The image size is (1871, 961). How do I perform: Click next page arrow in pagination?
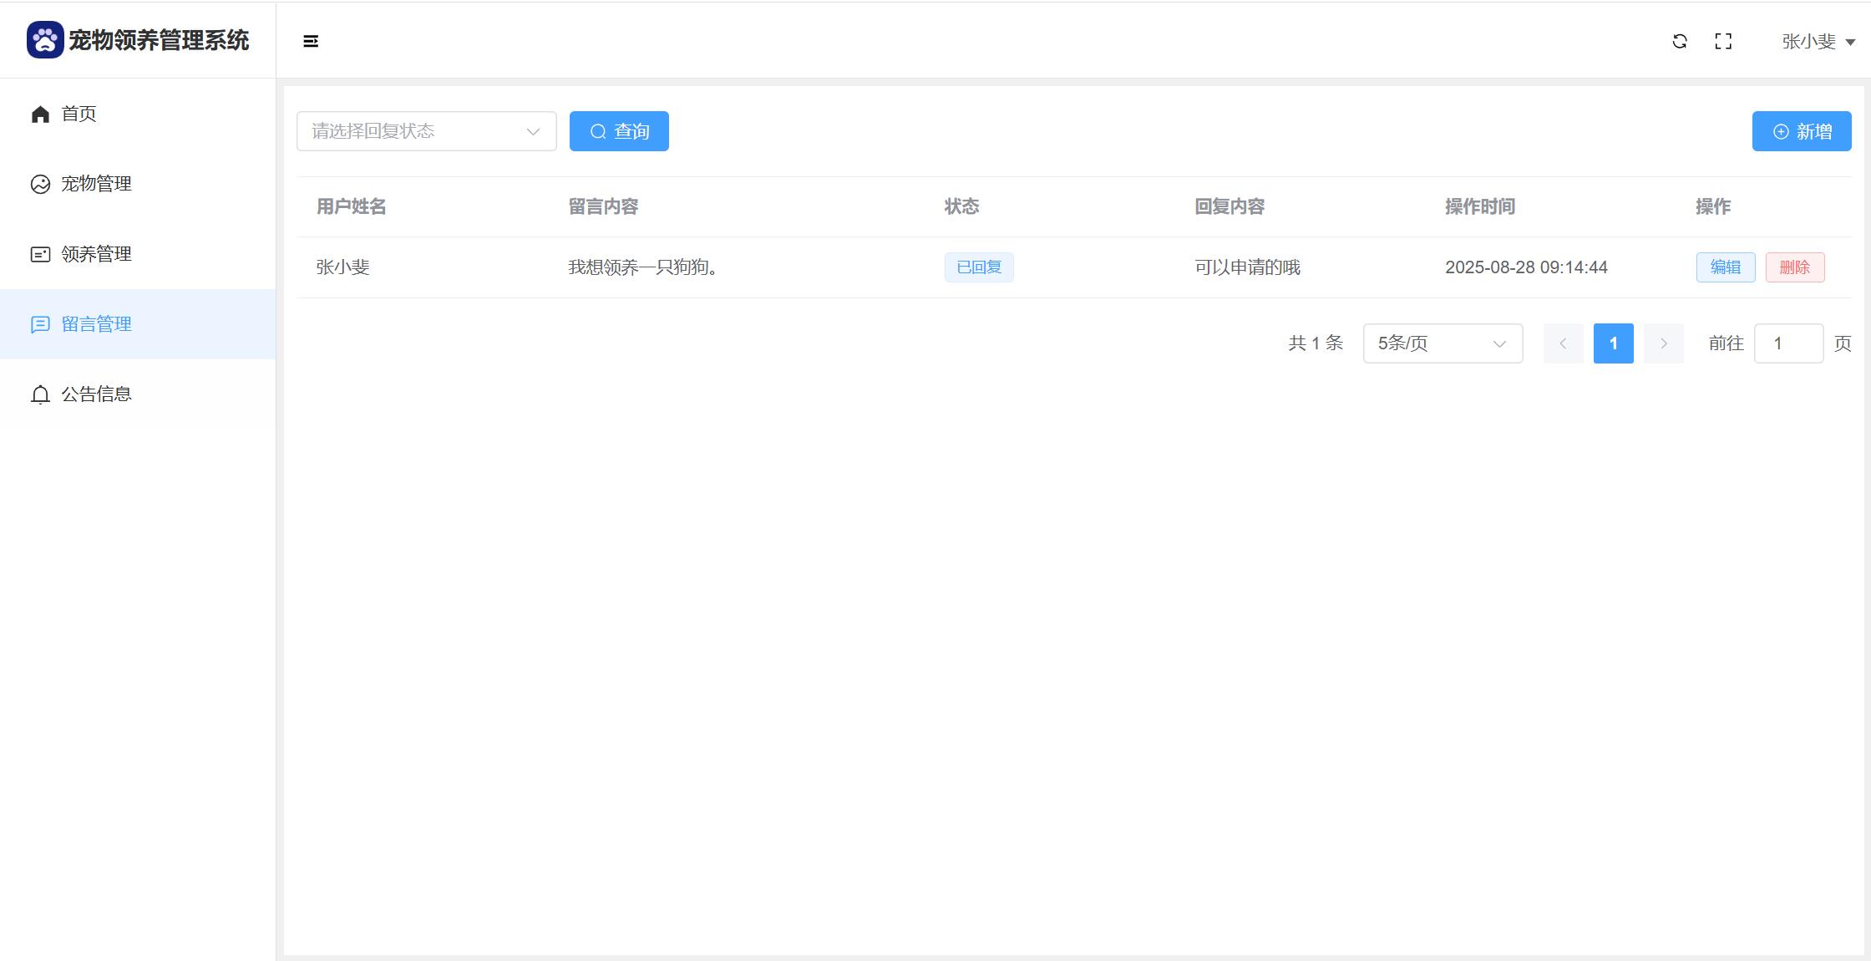pos(1663,343)
